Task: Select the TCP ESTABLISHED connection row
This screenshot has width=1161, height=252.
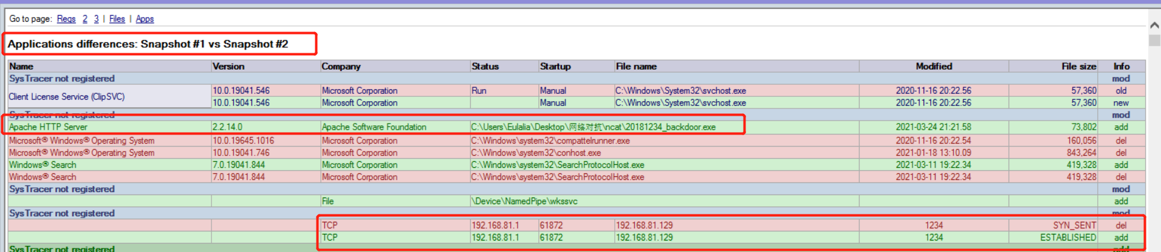Action: 577,237
